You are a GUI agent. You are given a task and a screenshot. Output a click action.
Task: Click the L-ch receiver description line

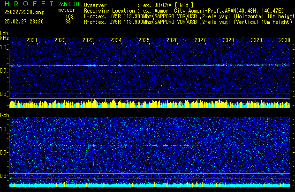coord(189,16)
